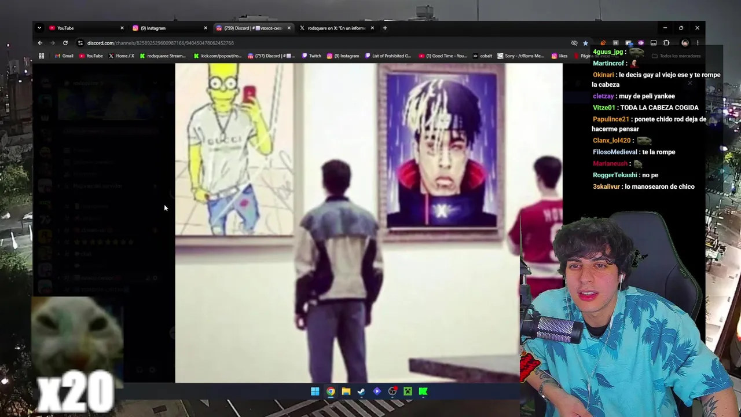Close the Discord tab

point(289,28)
